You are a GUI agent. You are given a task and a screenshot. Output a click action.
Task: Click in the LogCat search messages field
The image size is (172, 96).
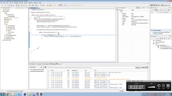point(91,67)
